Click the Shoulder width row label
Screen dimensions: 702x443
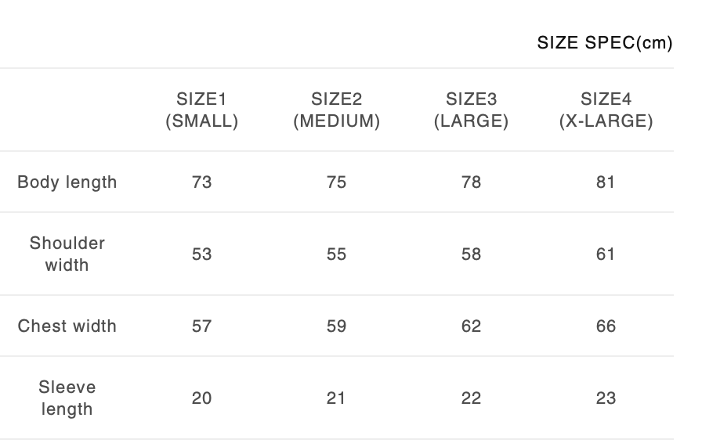click(67, 254)
